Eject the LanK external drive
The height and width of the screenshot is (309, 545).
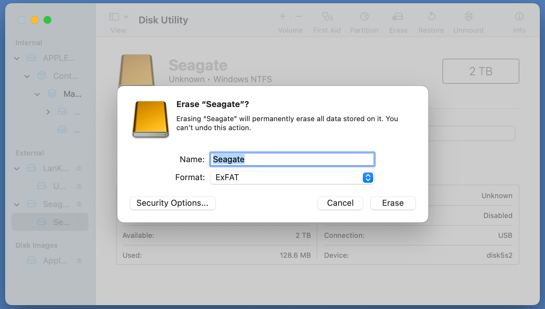(79, 168)
